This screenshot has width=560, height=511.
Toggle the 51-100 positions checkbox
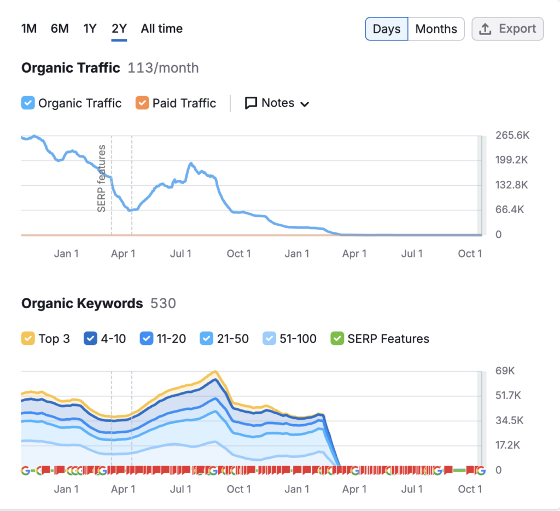point(269,339)
